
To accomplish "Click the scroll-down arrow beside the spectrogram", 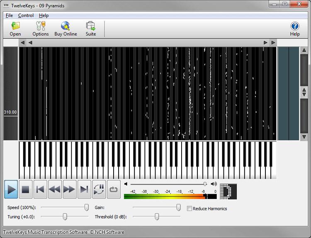I will tap(304, 137).
